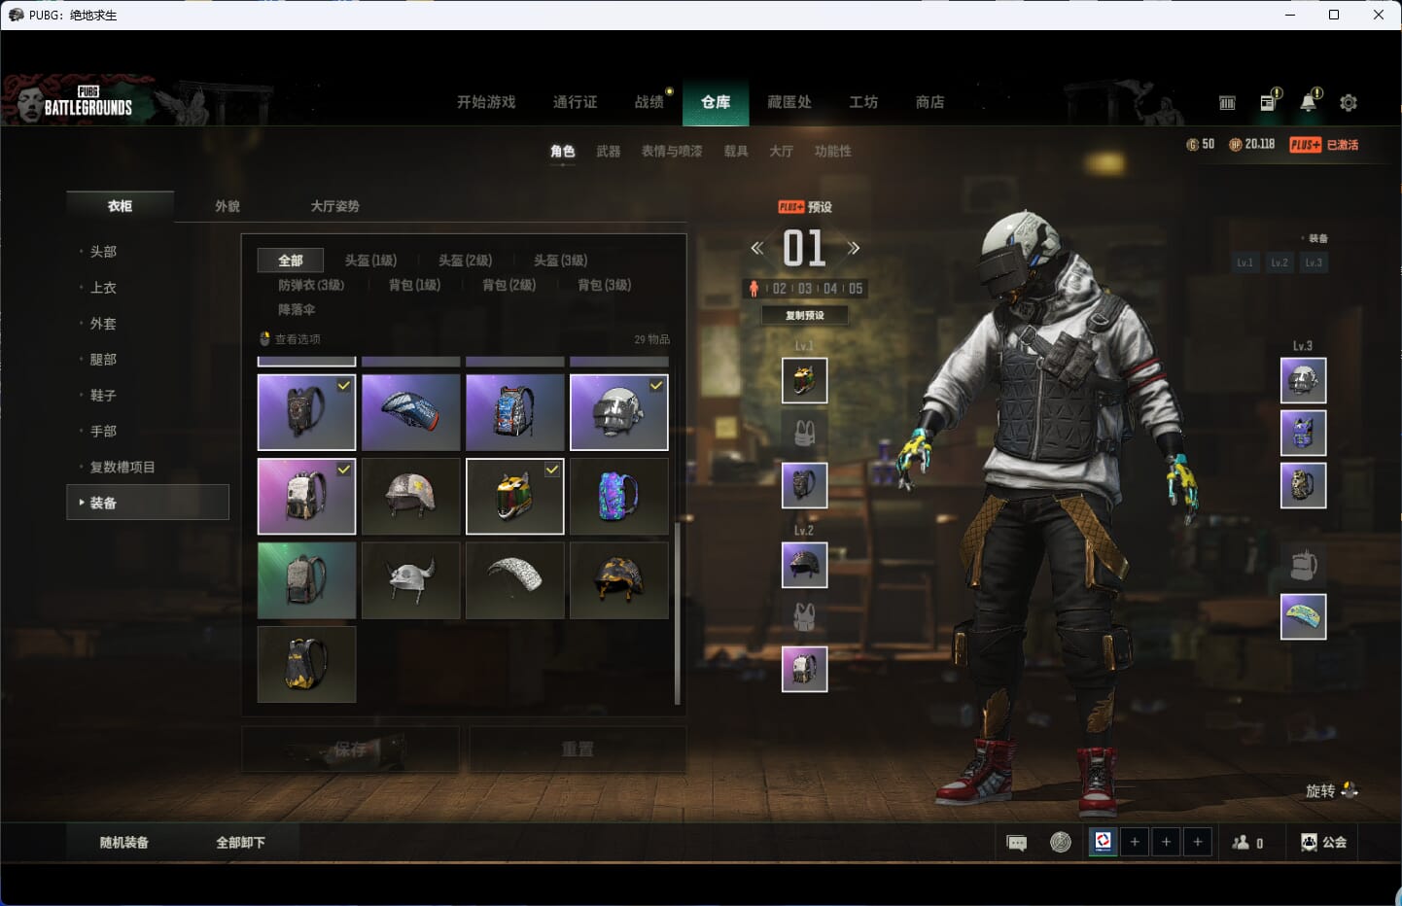
Task: Select the Lv.2 helmet slot
Action: coord(805,565)
